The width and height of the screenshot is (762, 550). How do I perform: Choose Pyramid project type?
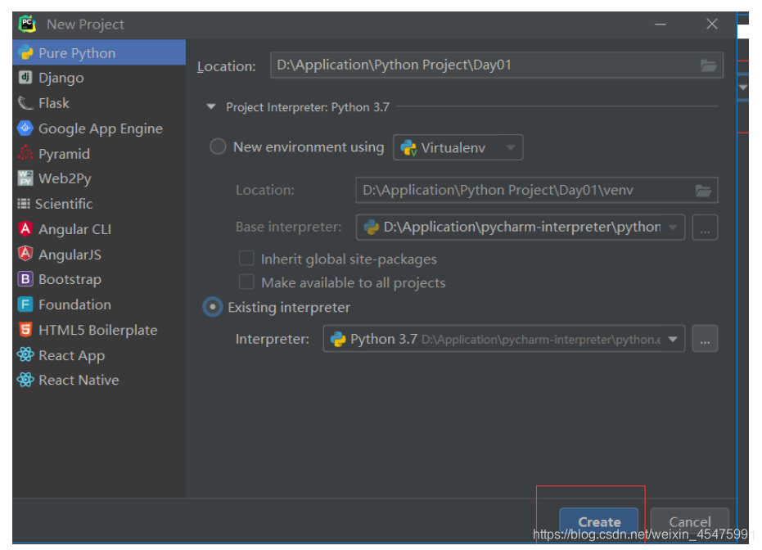click(99, 154)
